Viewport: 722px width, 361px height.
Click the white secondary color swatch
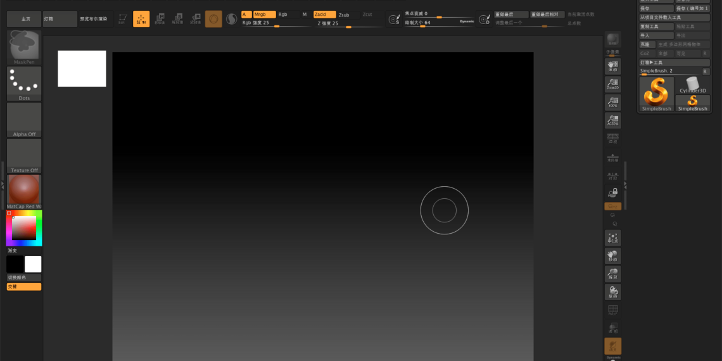coord(33,264)
